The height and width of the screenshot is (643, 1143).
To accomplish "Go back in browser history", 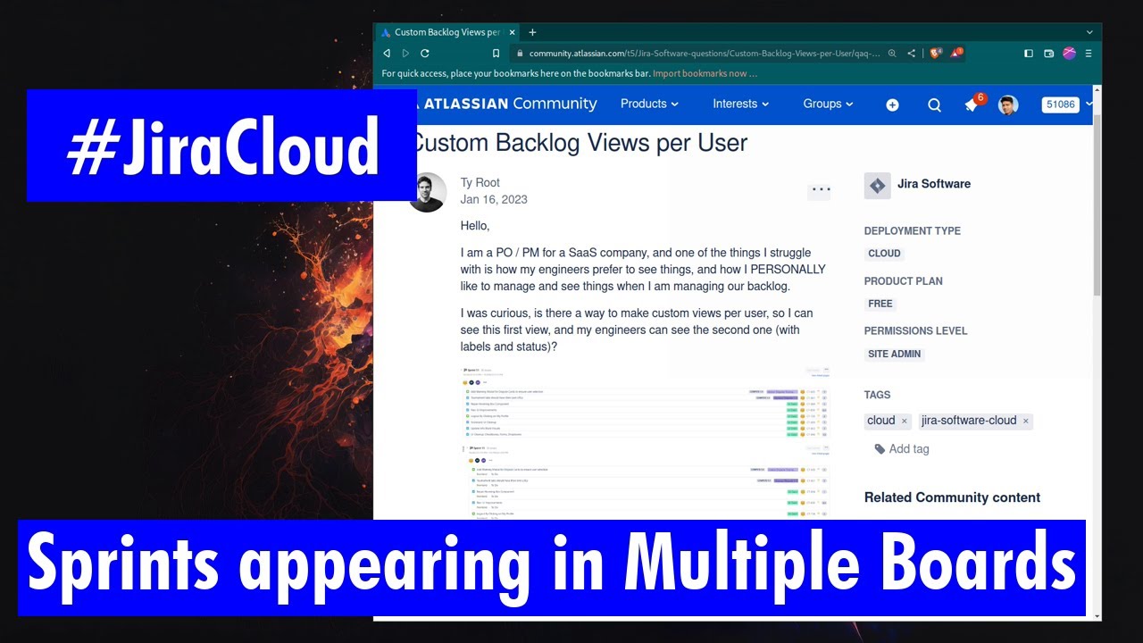I will click(x=387, y=54).
